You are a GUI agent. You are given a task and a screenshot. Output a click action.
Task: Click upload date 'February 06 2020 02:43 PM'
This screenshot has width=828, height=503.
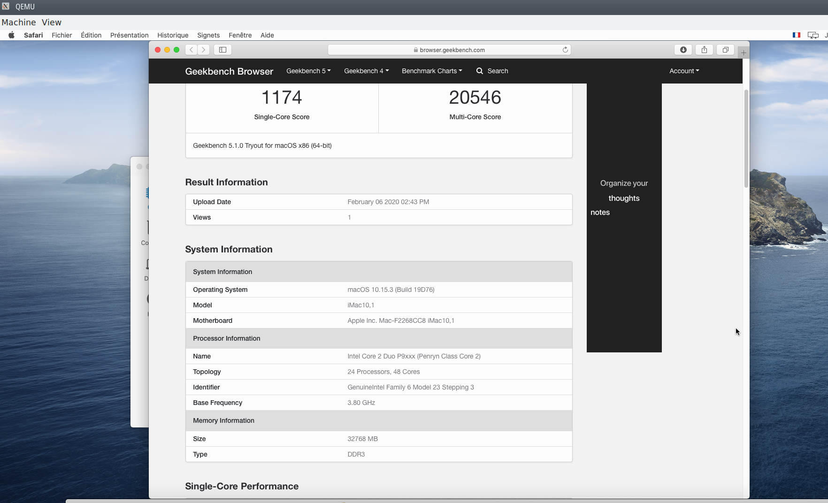coord(388,202)
